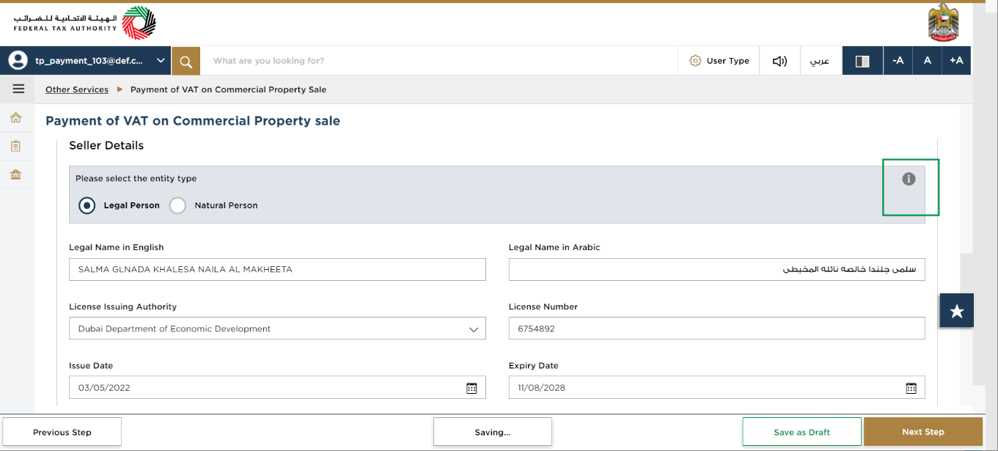This screenshot has width=998, height=451.
Task: Open Issue Date calendar picker
Action: point(472,388)
